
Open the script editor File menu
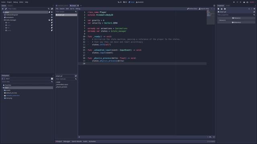click(x=57, y=9)
